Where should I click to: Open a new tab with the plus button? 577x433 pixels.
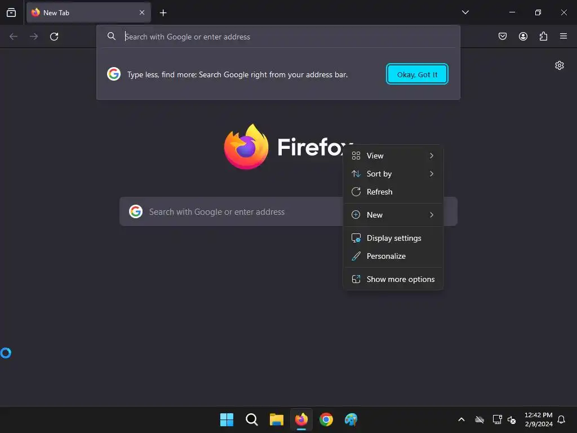click(163, 13)
